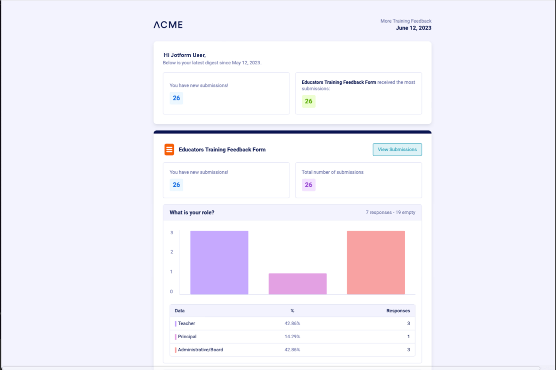The height and width of the screenshot is (370, 556).
Task: Select the Principal row in data table
Action: 292,337
